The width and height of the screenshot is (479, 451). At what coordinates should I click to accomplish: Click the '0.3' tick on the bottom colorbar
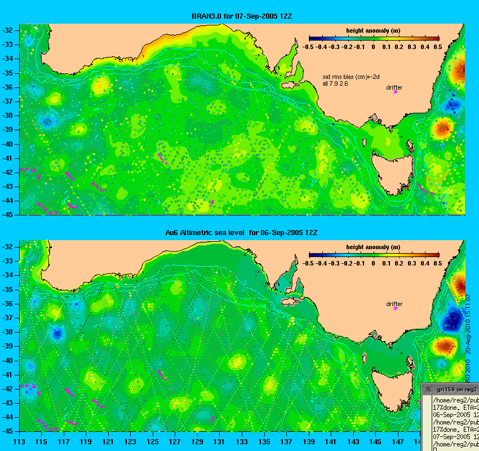pos(412,263)
